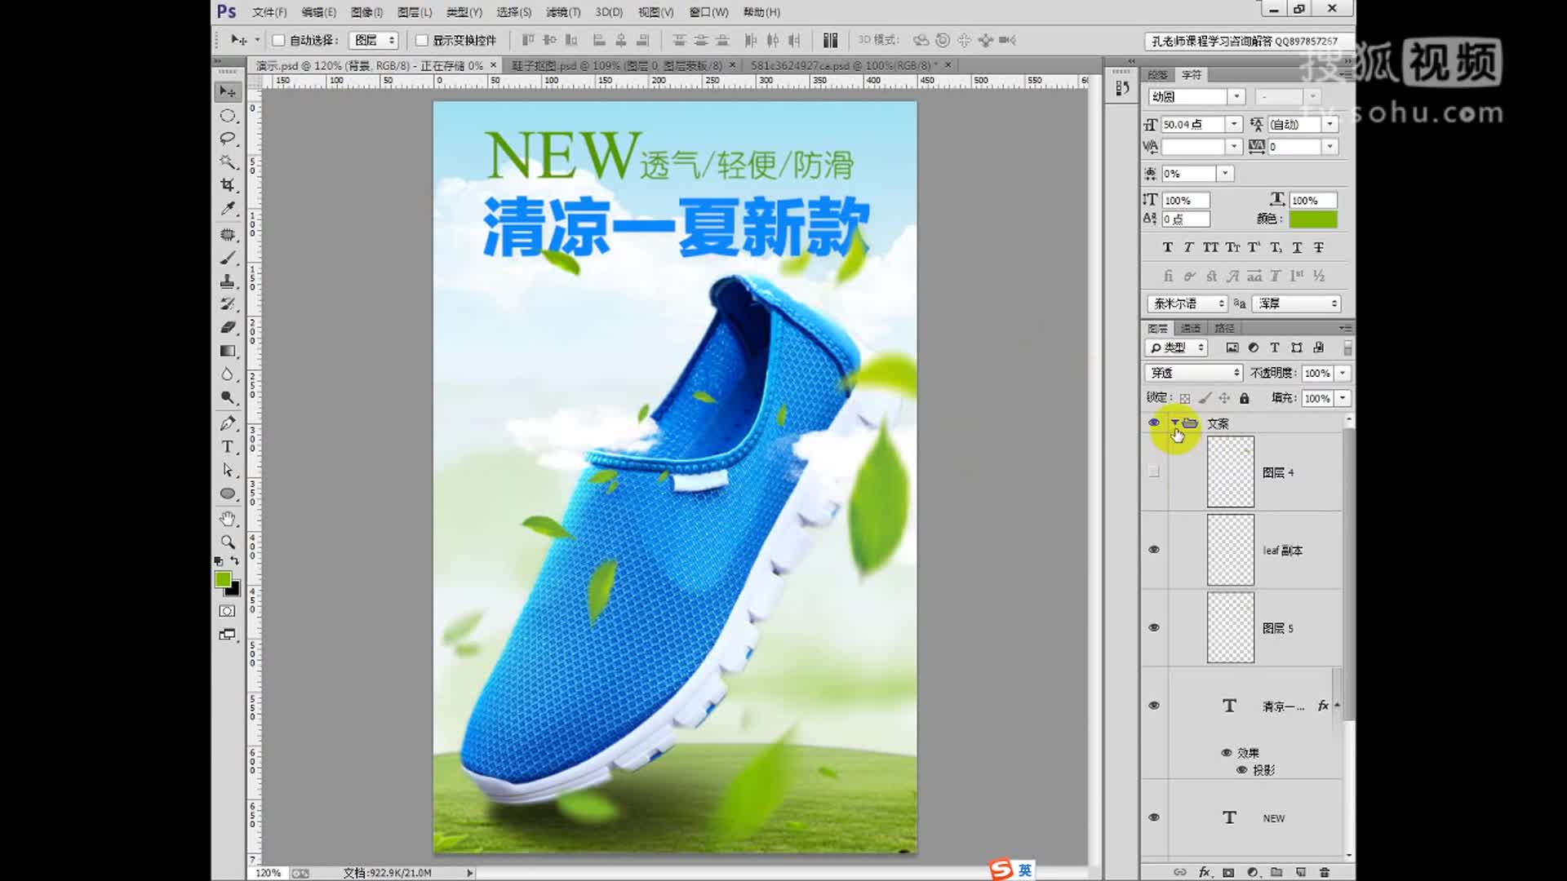Viewport: 1567px width, 881px height.
Task: Open the 填充 fill dropdown arrow
Action: (1343, 398)
